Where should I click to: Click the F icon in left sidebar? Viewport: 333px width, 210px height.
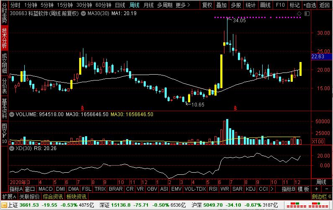click(4, 135)
